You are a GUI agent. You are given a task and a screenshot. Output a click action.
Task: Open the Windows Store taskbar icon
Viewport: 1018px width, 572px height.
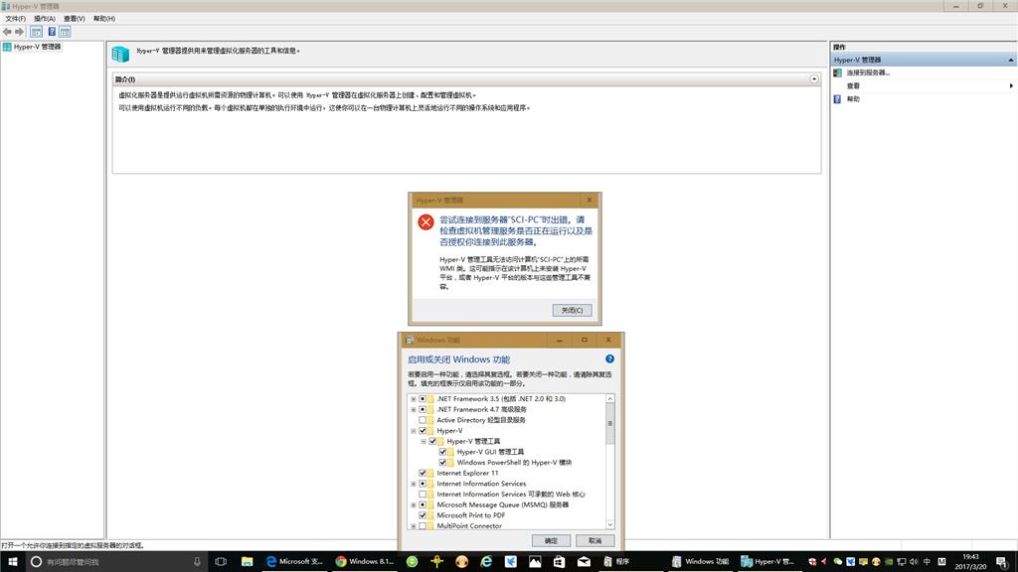pos(559,562)
